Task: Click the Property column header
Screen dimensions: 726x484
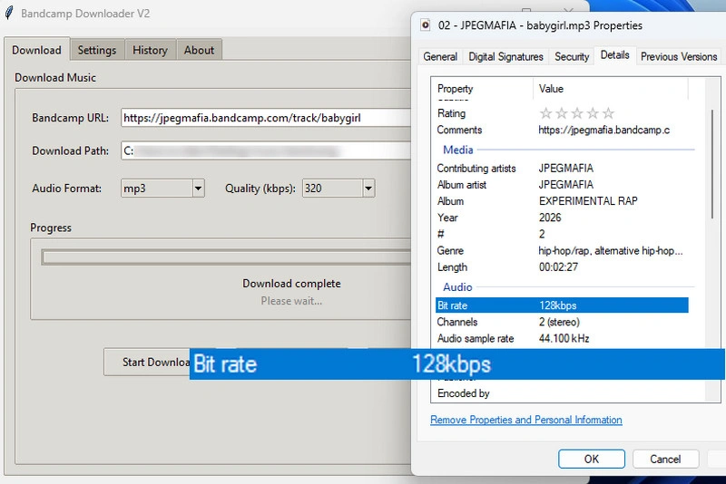Action: 482,88
